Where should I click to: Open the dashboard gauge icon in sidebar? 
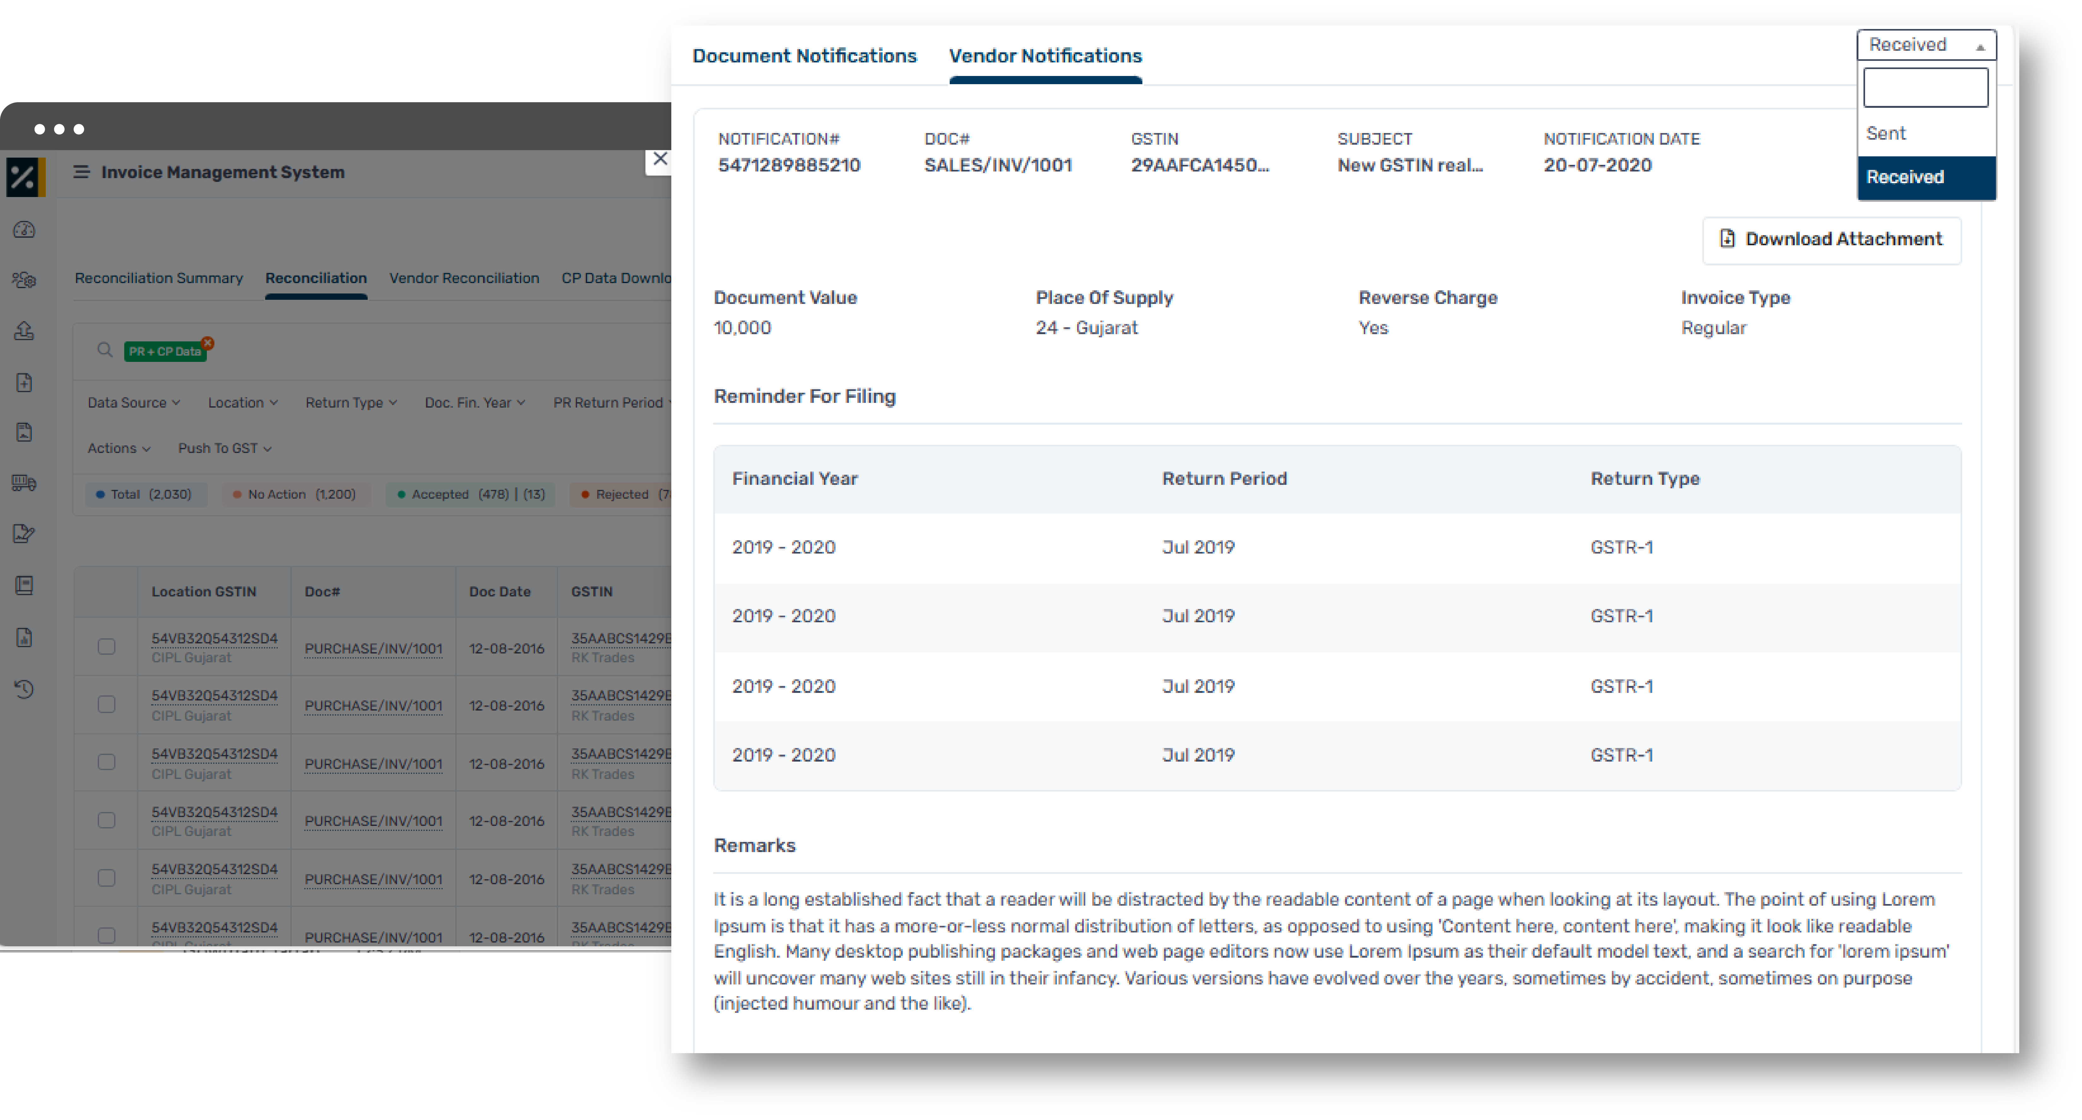[x=24, y=230]
